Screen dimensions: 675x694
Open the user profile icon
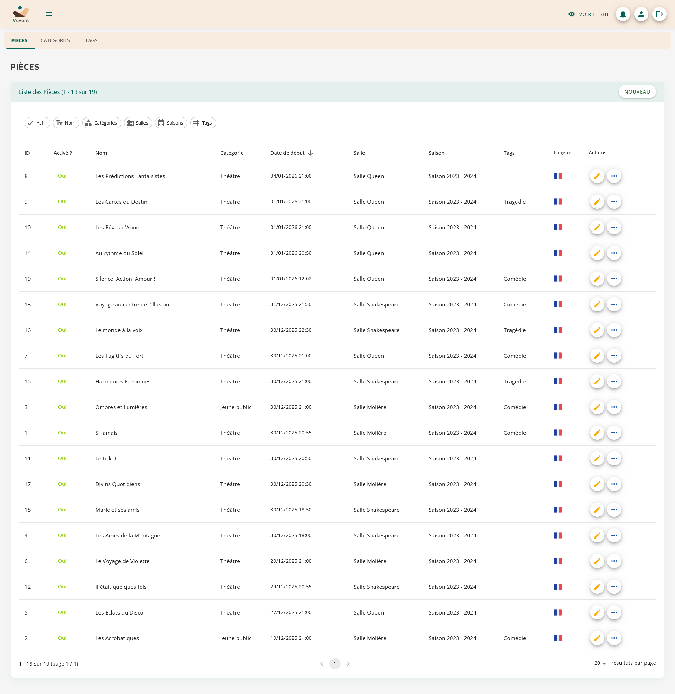click(x=641, y=14)
